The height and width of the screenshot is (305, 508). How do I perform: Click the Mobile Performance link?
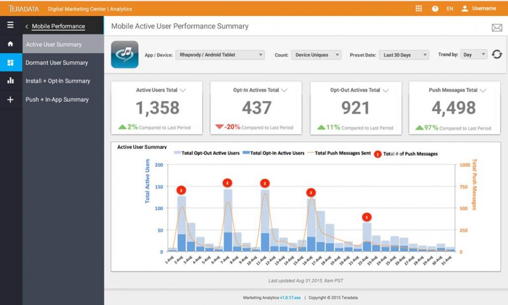(58, 26)
